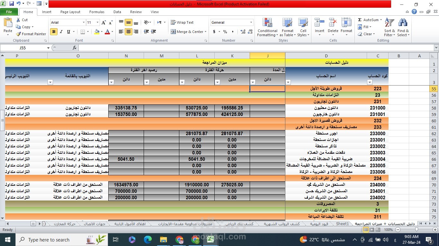439x246 pixels.
Task: Decrease indent in Alignment group
Action: (147, 32)
